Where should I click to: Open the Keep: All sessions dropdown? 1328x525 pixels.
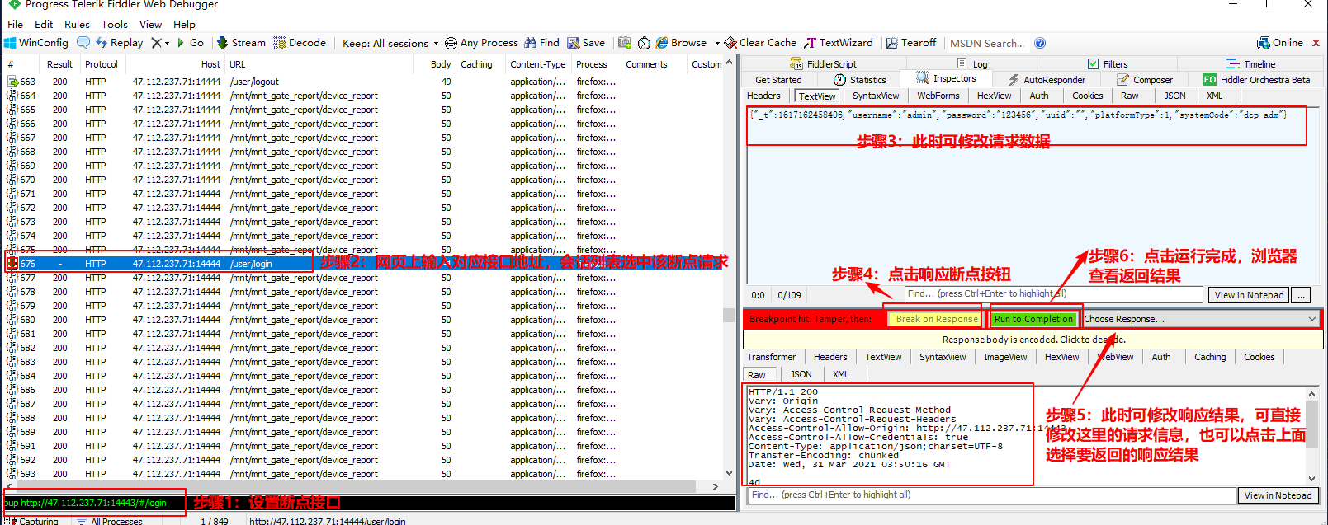390,43
